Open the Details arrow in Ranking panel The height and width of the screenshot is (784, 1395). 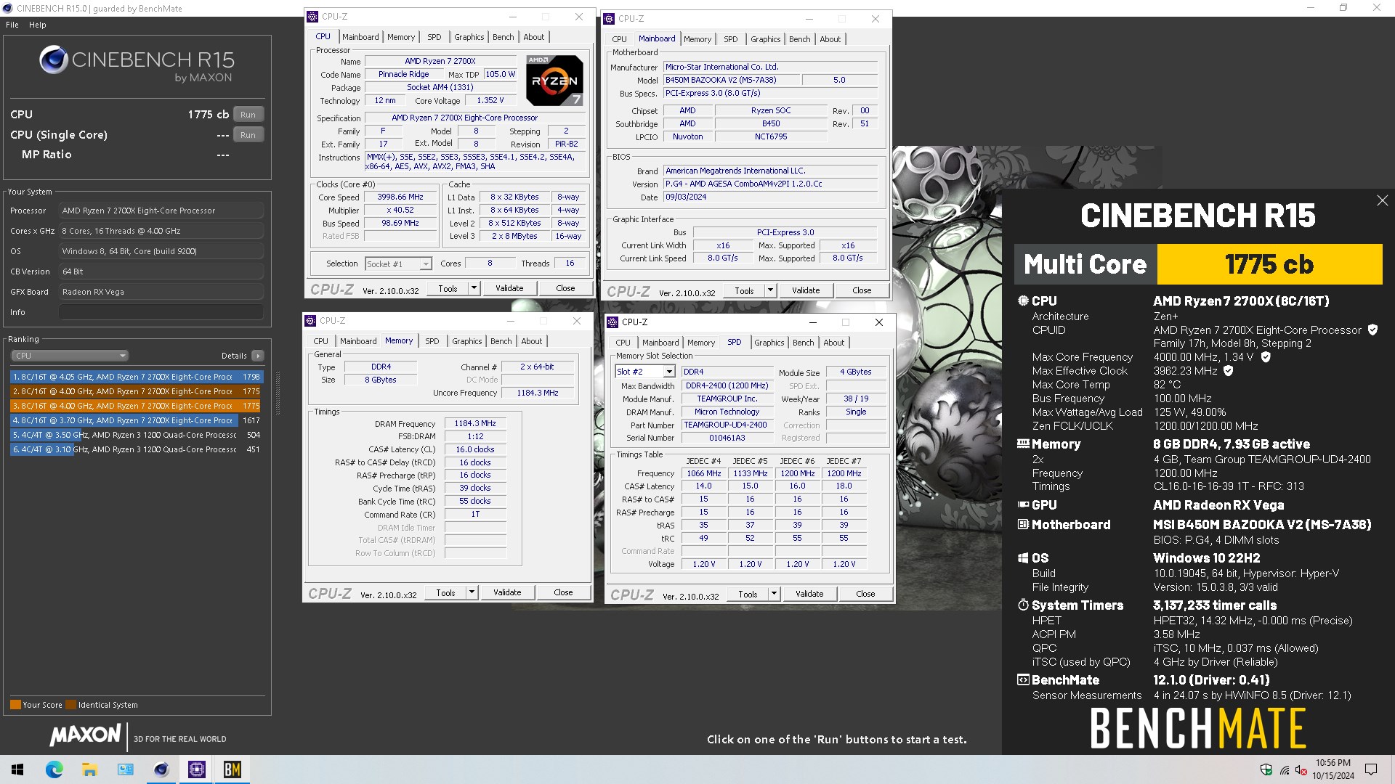point(257,356)
